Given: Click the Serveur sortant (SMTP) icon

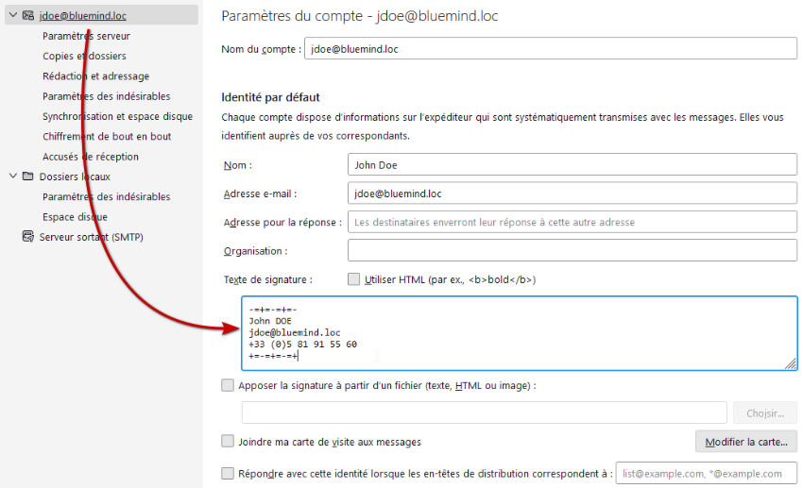Looking at the screenshot, I should pos(28,237).
